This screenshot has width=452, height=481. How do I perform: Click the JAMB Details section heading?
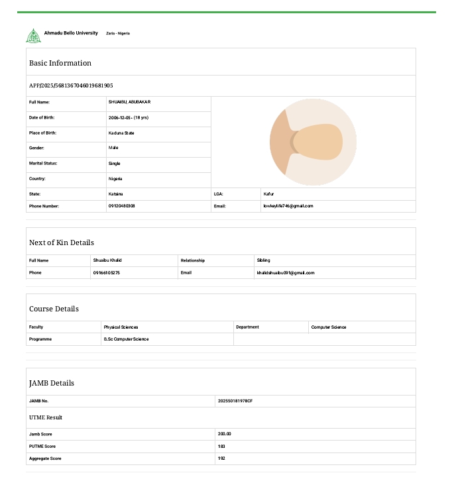(52, 383)
